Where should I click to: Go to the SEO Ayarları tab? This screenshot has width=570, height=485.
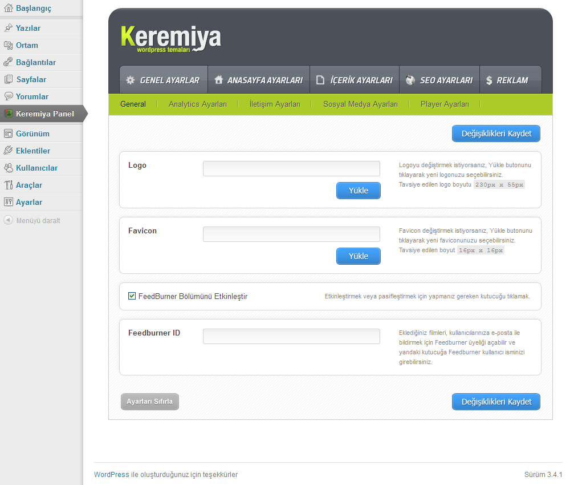coord(439,80)
